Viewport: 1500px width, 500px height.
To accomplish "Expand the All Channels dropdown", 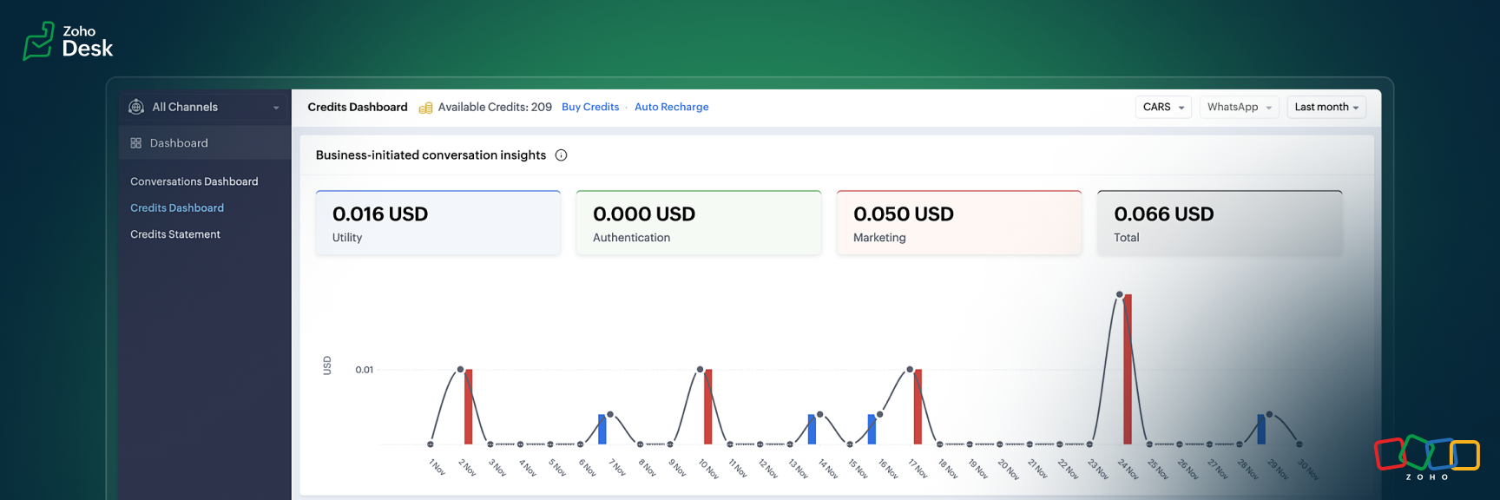I will 205,107.
